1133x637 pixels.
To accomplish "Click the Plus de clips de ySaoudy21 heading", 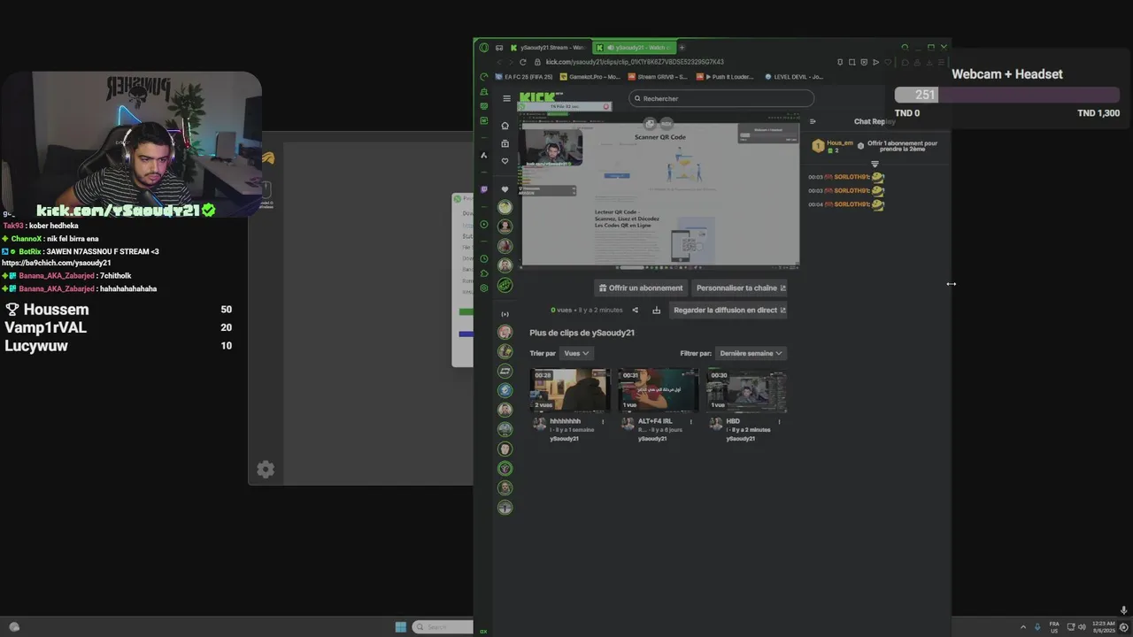I will coord(582,333).
